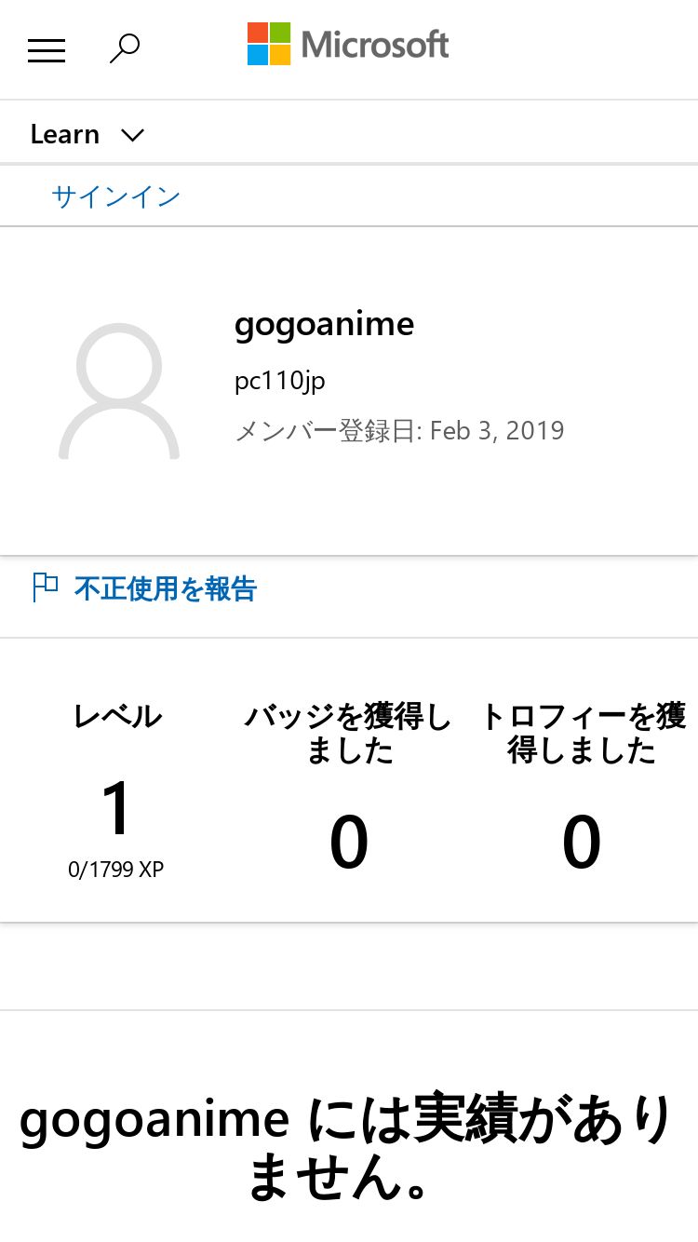698x1242 pixels.
Task: Click the badge count zero
Action: tap(349, 843)
